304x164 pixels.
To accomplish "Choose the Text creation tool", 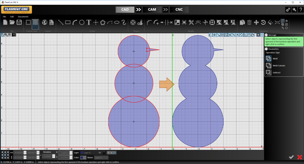I will pyautogui.click(x=88, y=22).
